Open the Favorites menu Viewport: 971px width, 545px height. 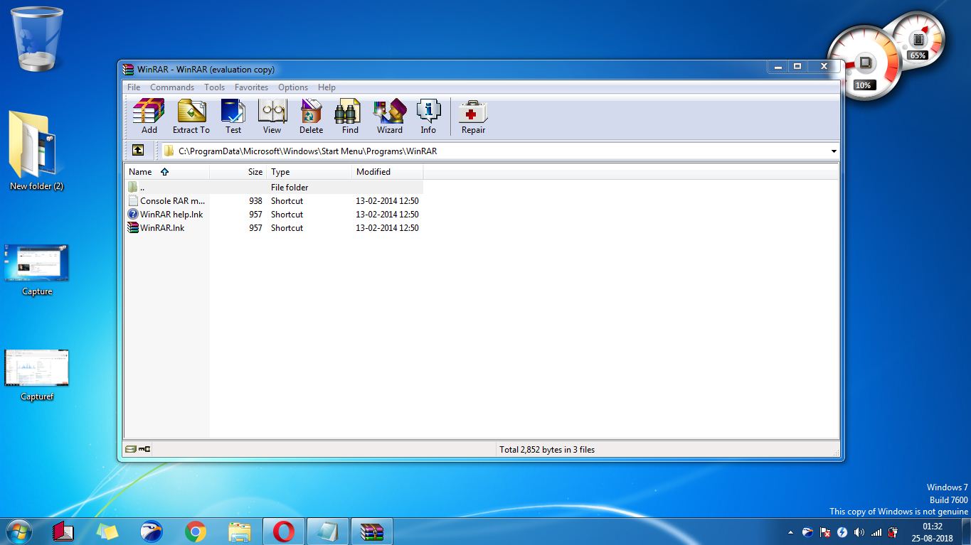pyautogui.click(x=251, y=87)
